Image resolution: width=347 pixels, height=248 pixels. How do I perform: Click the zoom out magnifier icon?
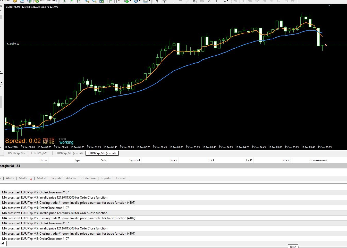click(94, 1)
